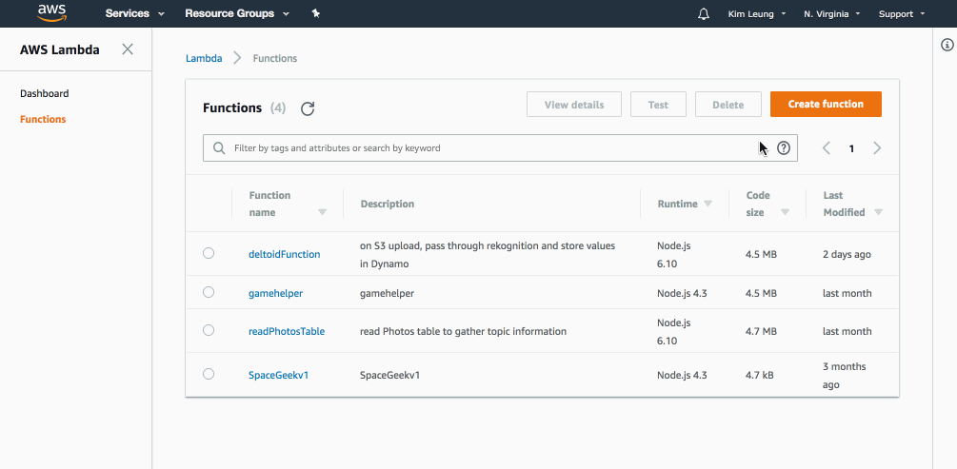
Task: Select the readPhotosTable radio button
Action: pyautogui.click(x=209, y=330)
